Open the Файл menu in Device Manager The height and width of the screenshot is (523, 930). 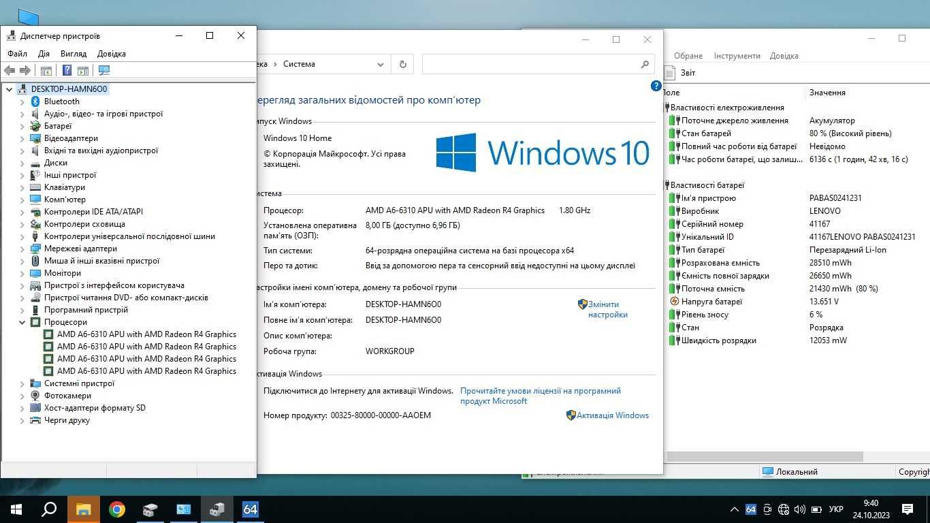click(17, 54)
